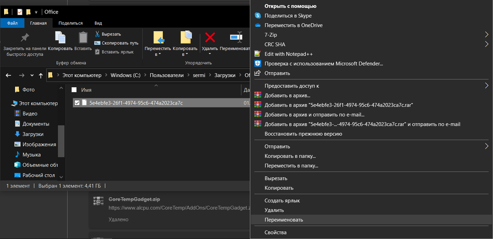Switch to the Вид ribbon tab
Screen dimensions: 493x239
(98, 23)
